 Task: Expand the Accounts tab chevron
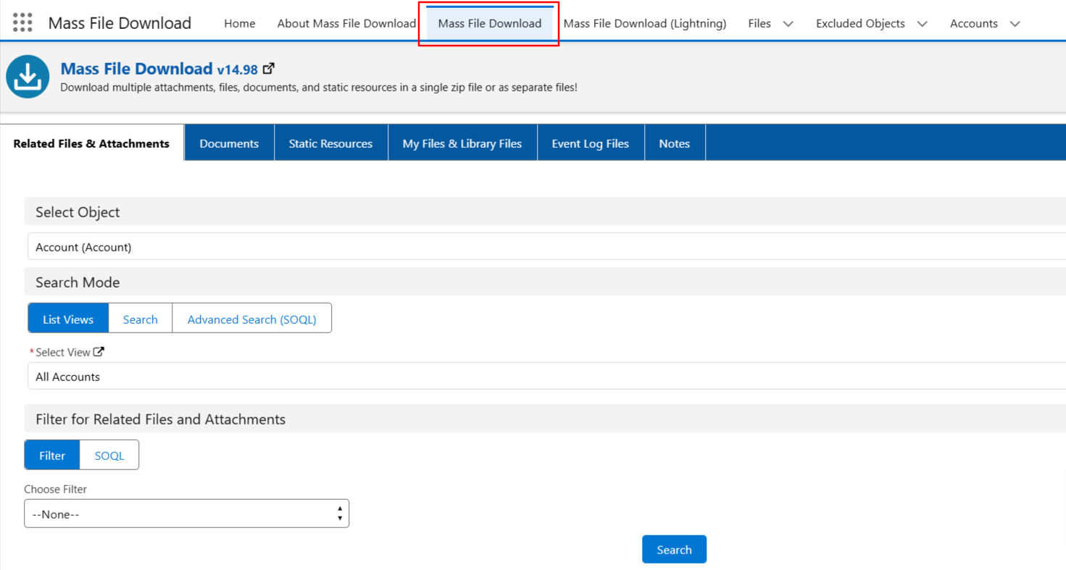pos(1015,24)
